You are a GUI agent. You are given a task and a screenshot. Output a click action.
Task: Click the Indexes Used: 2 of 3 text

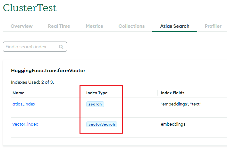point(32,82)
